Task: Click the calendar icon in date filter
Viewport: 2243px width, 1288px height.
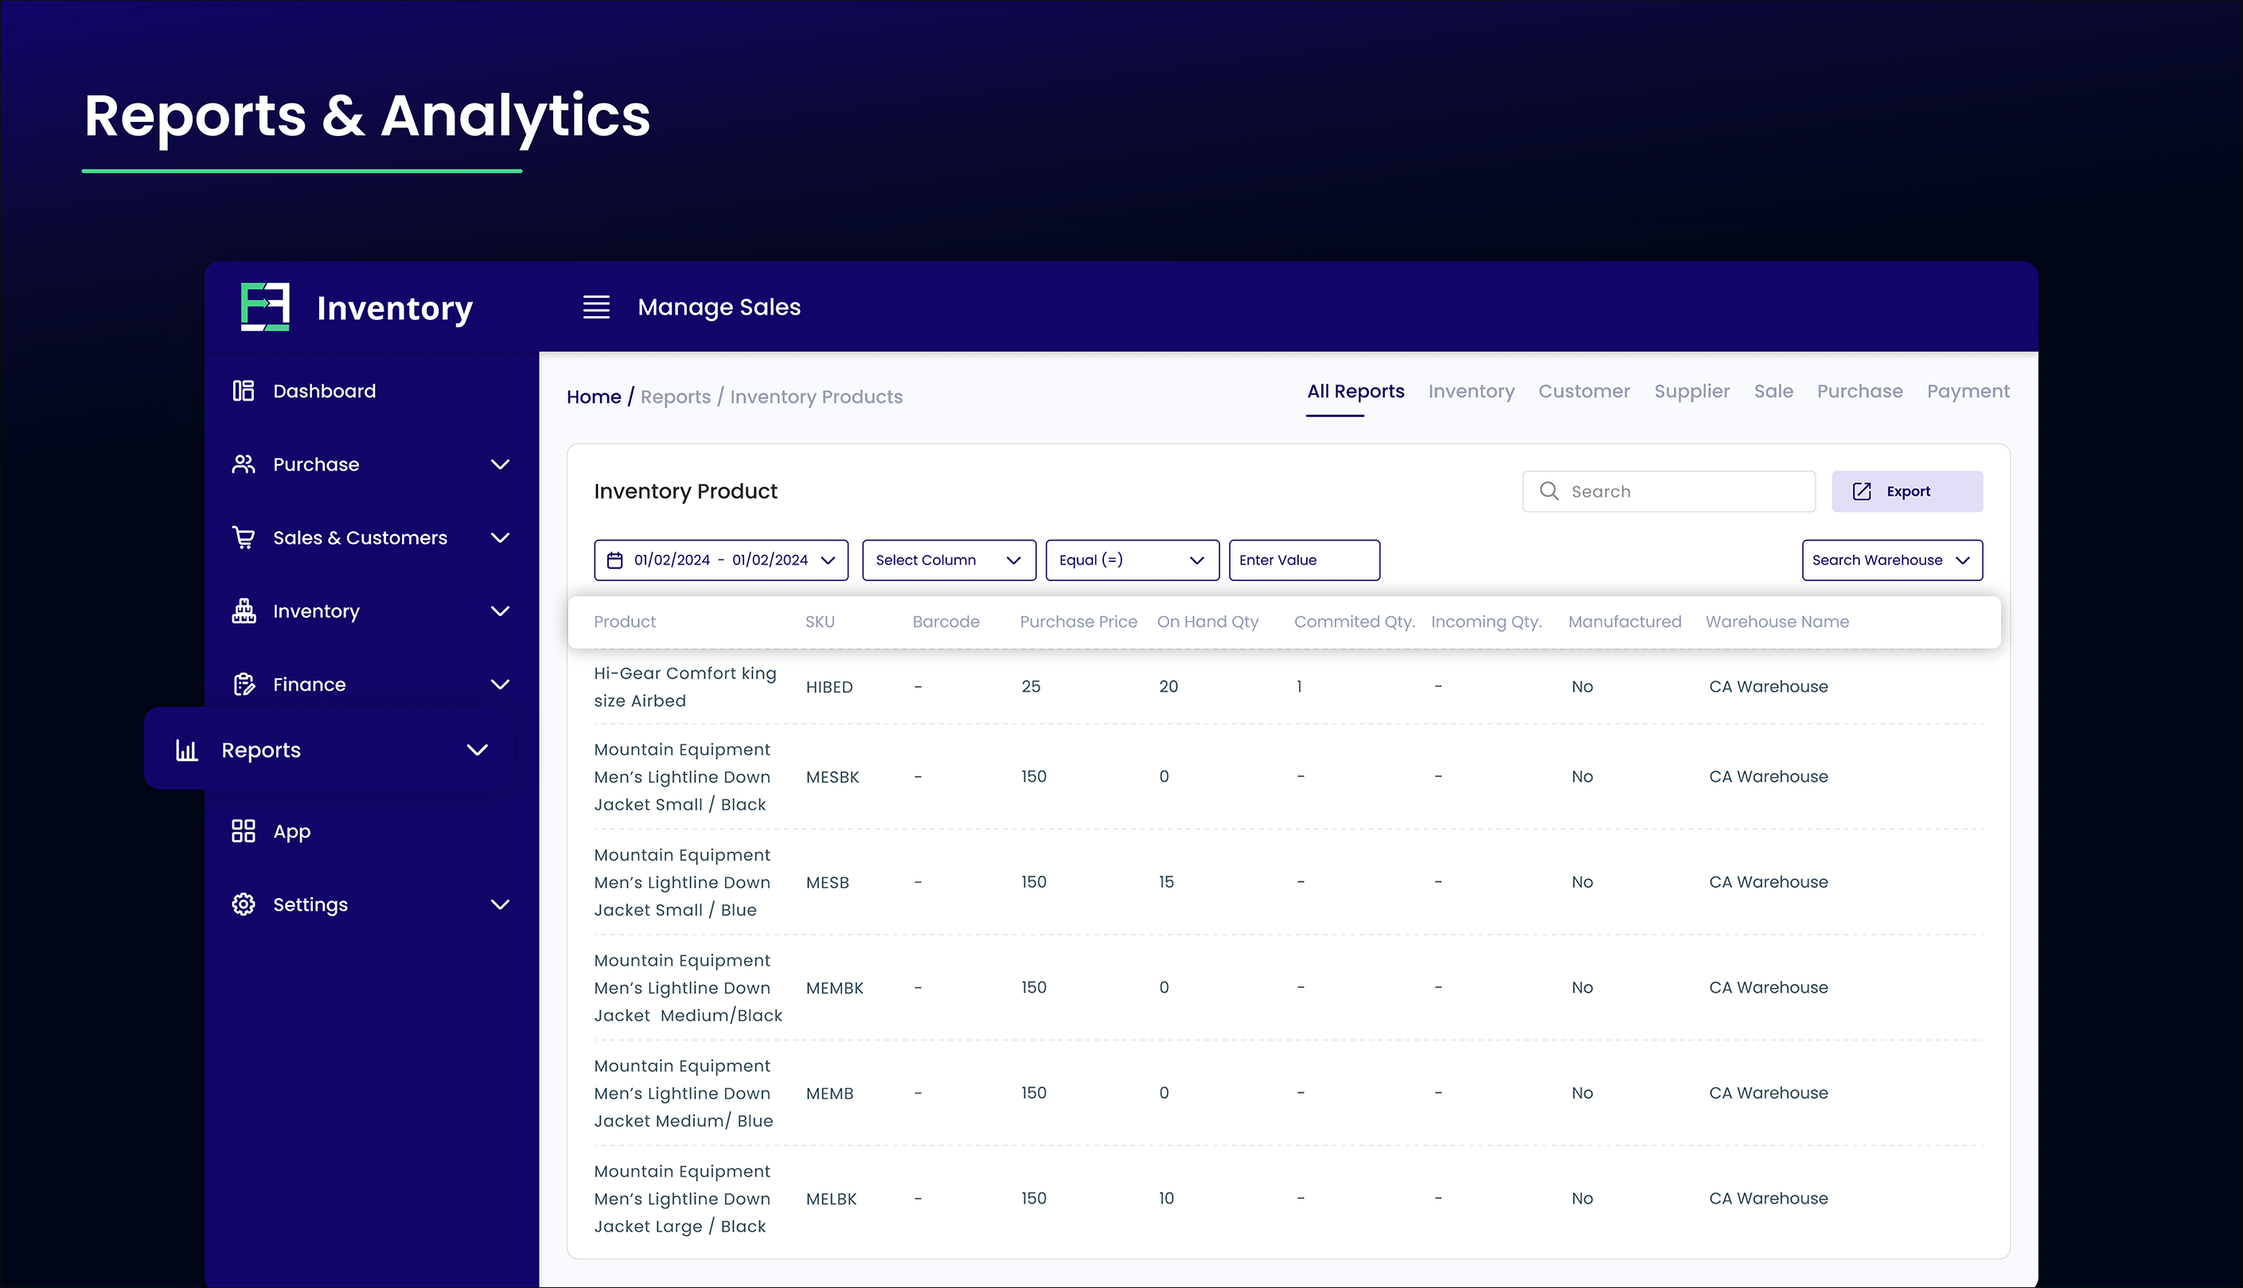Action: [x=614, y=560]
